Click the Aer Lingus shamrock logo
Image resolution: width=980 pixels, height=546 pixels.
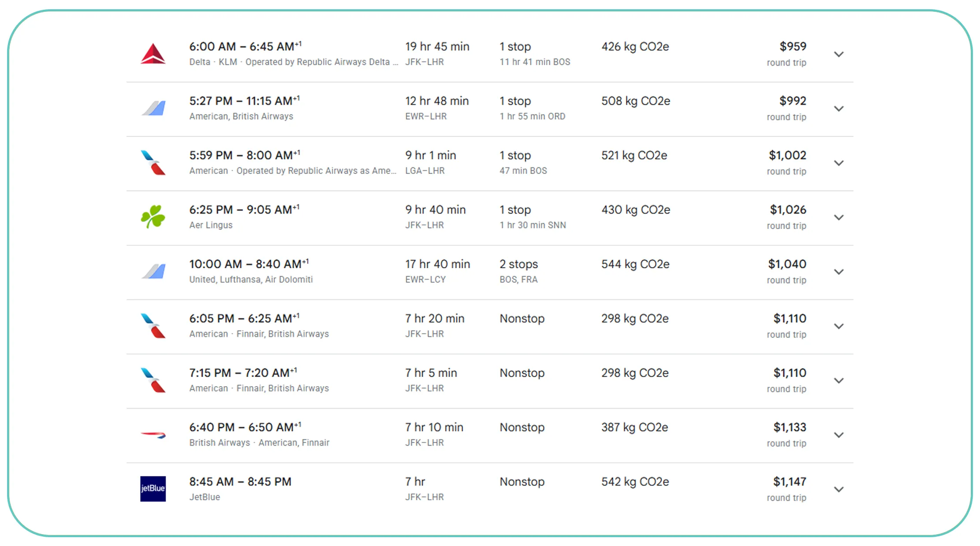click(153, 217)
